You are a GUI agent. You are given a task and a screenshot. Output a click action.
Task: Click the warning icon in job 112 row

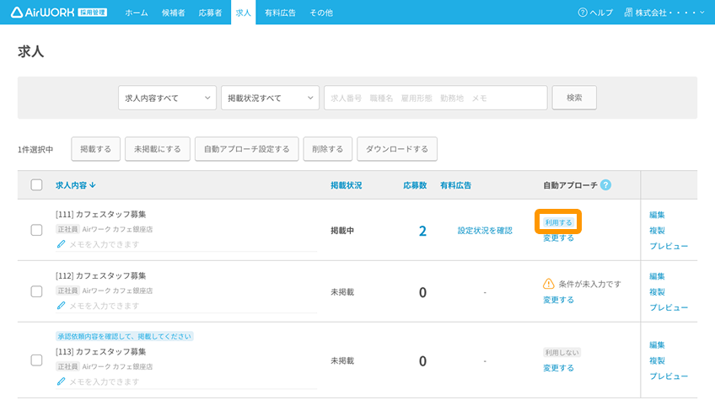[549, 284]
